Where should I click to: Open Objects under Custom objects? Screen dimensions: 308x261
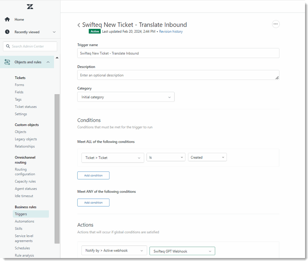(x=20, y=132)
